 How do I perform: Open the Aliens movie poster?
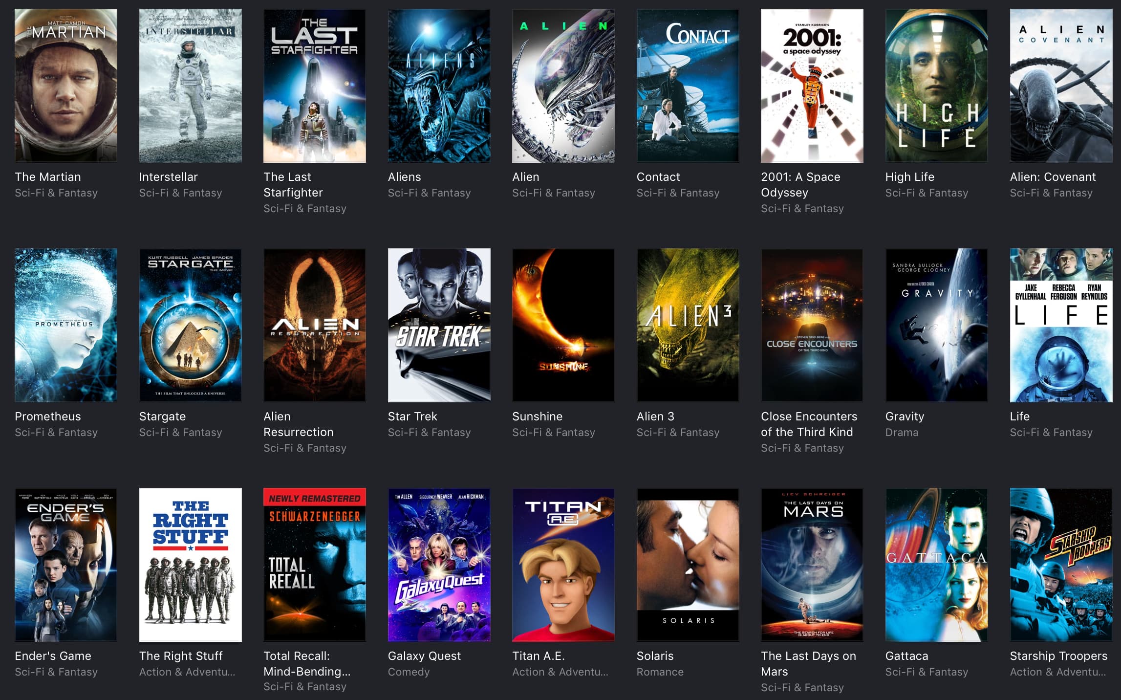click(x=439, y=86)
